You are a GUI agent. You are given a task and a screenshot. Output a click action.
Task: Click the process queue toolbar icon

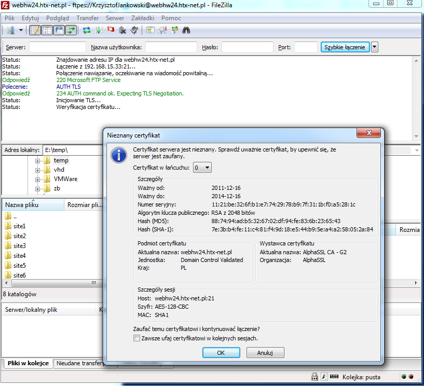coord(99,30)
